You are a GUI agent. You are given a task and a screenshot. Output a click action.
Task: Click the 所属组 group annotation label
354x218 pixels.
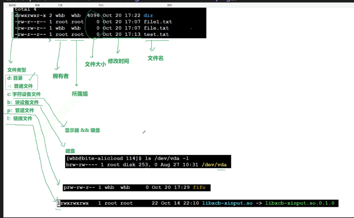[x=80, y=94]
